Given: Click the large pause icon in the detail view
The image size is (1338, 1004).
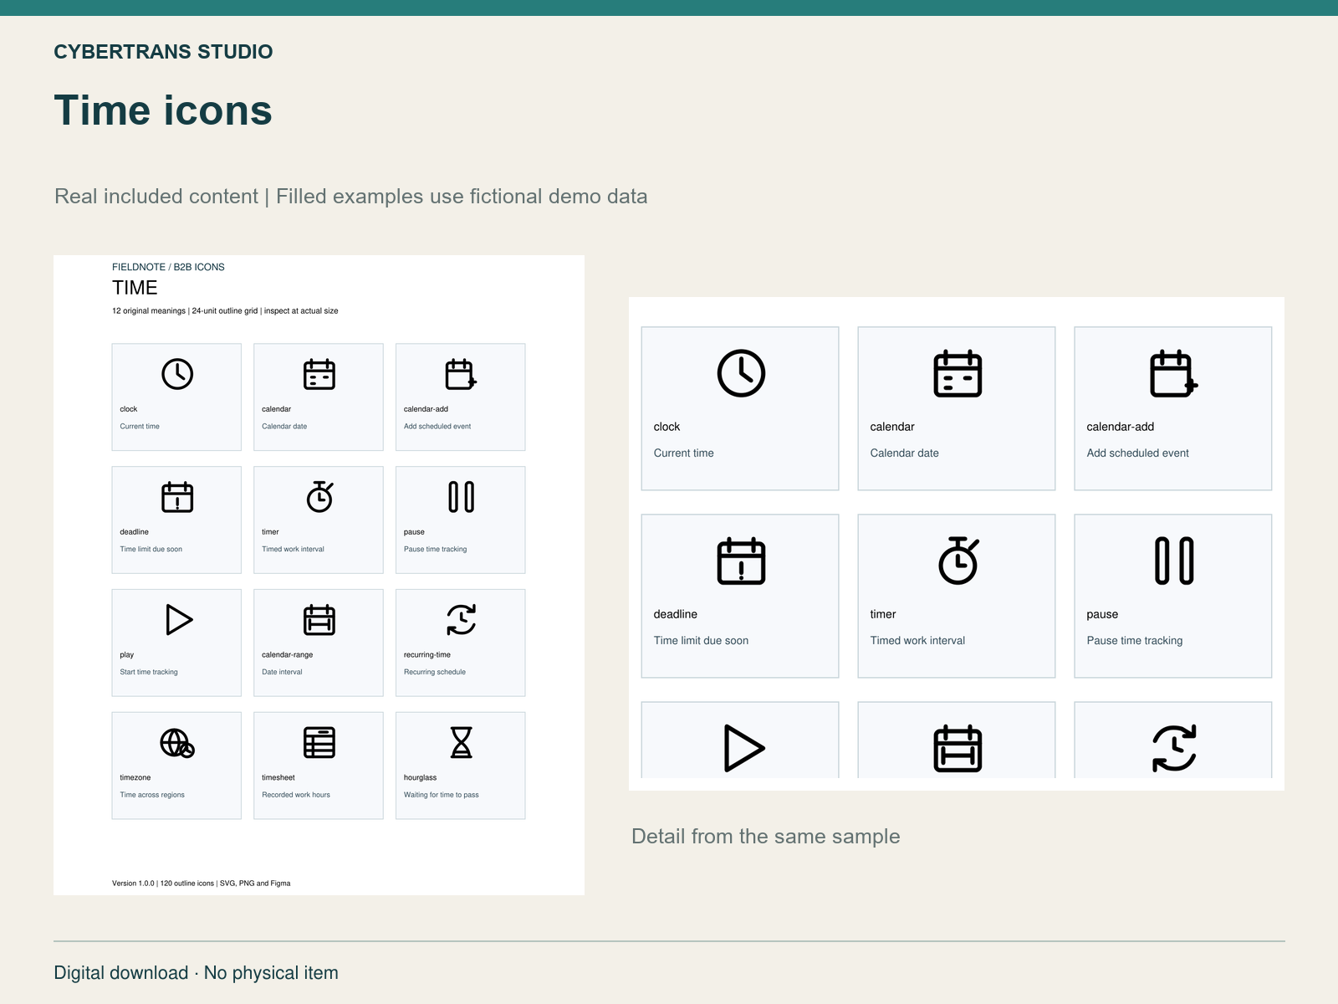Looking at the screenshot, I should (1174, 561).
